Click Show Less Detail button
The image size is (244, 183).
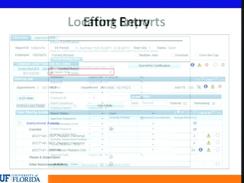coord(31,106)
